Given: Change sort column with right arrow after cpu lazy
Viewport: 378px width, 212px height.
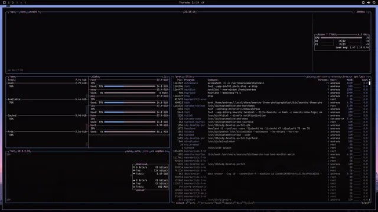Looking at the screenshot, I should [367, 77].
